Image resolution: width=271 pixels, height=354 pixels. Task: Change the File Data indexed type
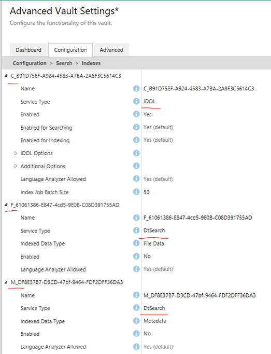(x=154, y=243)
